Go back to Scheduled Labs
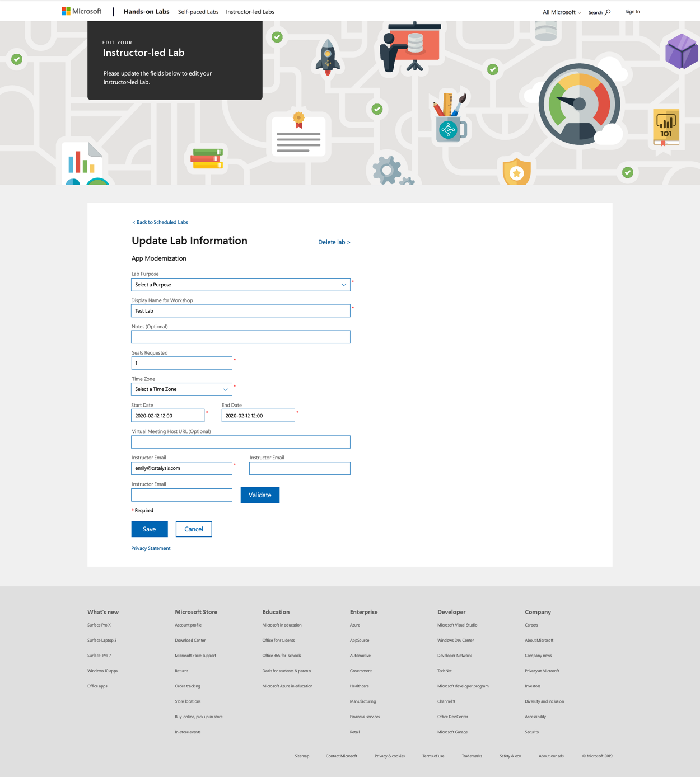 [x=160, y=222]
